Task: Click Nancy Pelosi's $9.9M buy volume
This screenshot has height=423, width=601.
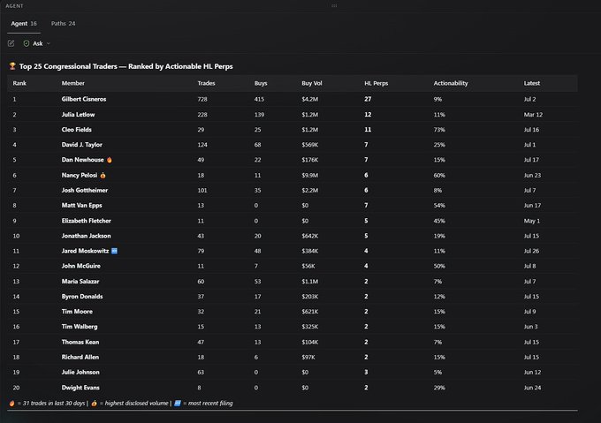Action: (x=309, y=176)
